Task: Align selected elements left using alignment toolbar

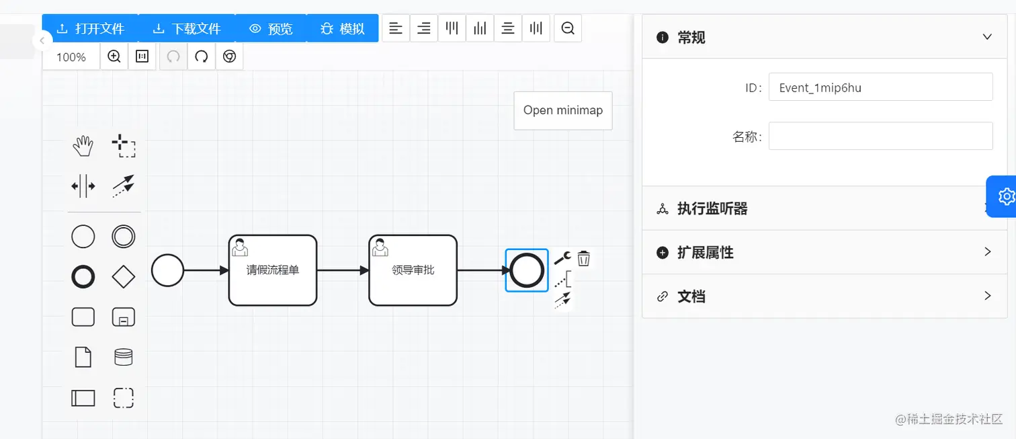Action: 395,28
